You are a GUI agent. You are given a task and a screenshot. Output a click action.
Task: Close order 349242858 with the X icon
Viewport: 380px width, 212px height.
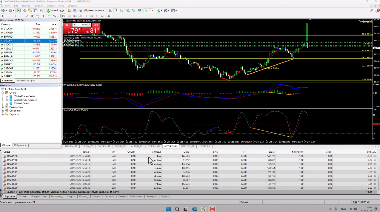coord(375,156)
